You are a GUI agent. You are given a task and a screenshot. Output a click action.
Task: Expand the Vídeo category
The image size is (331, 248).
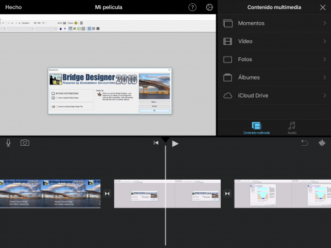coord(274,41)
